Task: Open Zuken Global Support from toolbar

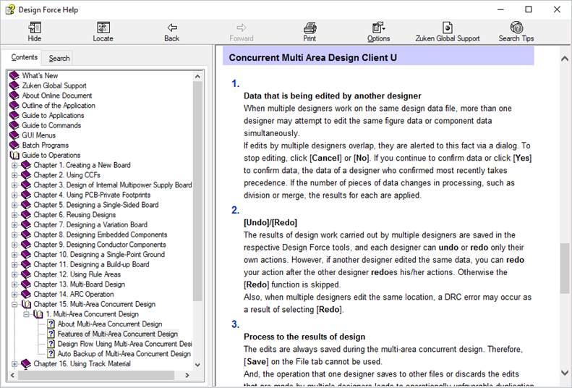Action: coord(448,32)
